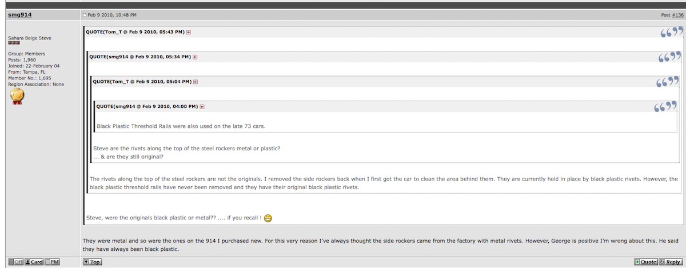Open post number #136 permalink
686x268 pixels.
coord(674,15)
